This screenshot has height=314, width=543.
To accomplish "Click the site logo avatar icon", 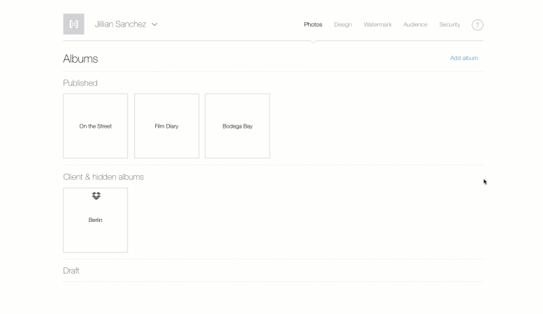I will pos(73,24).
